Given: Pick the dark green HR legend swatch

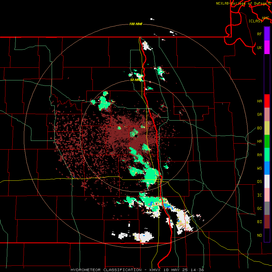Looking at the screenshot, I should 267,141.
